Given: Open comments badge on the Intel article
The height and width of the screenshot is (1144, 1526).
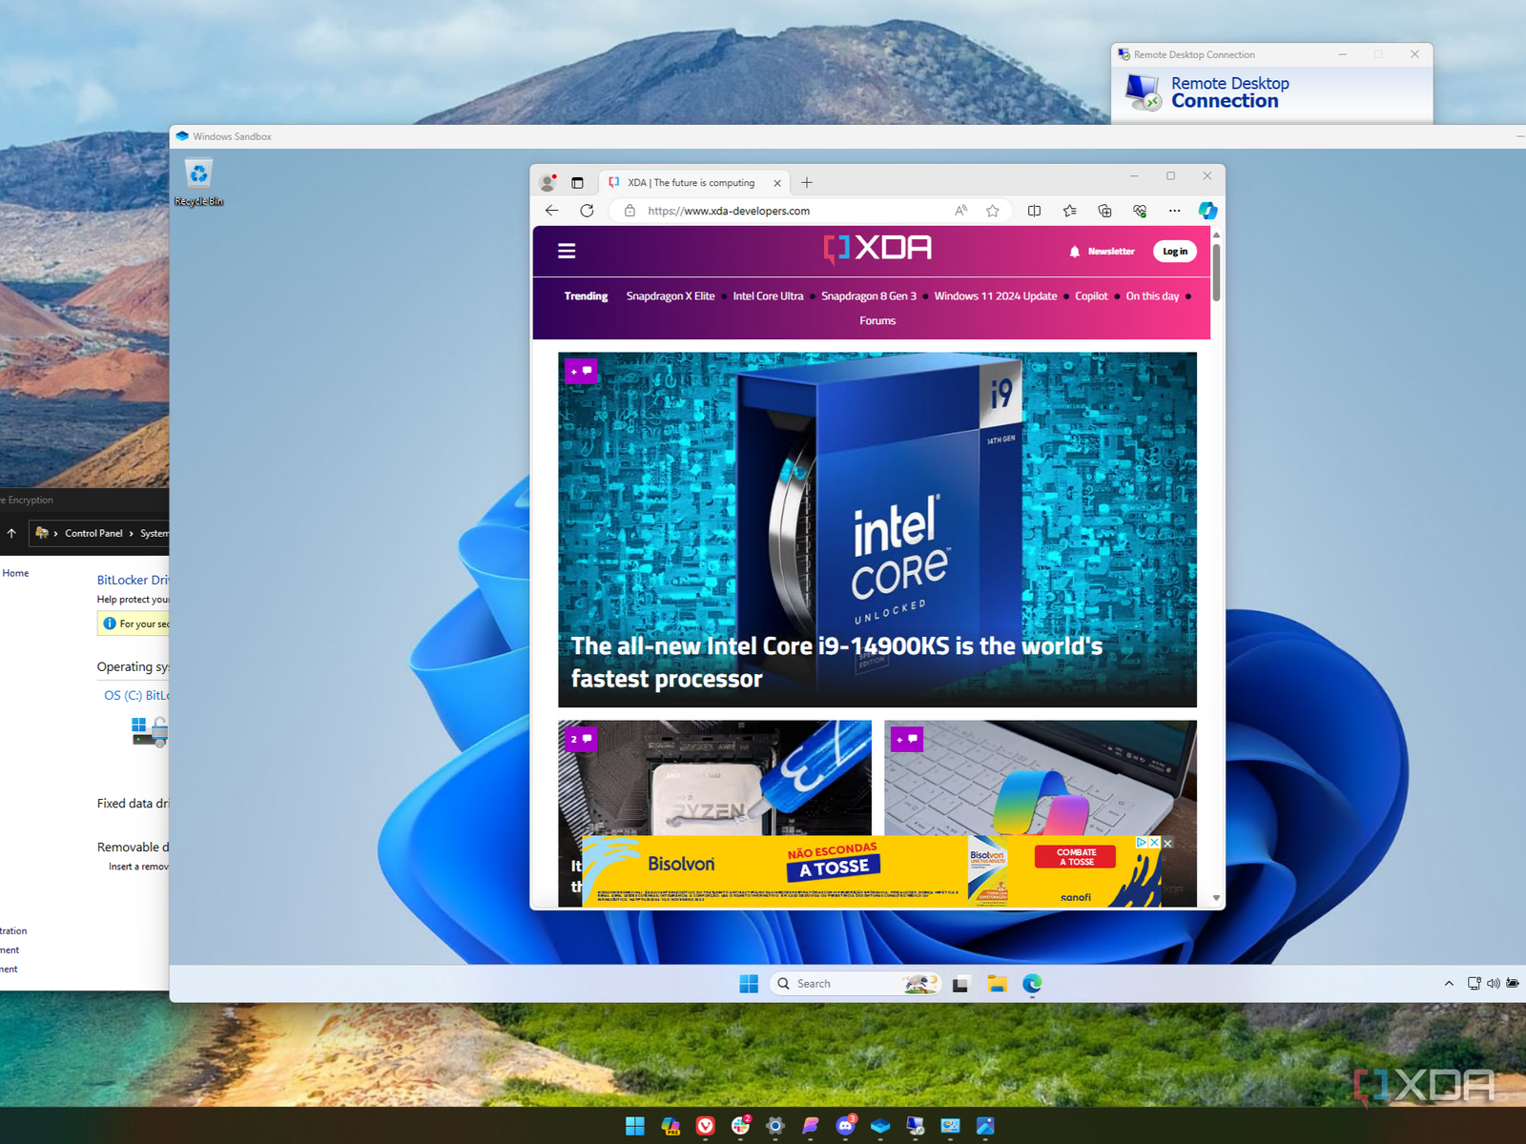Looking at the screenshot, I should 581,371.
